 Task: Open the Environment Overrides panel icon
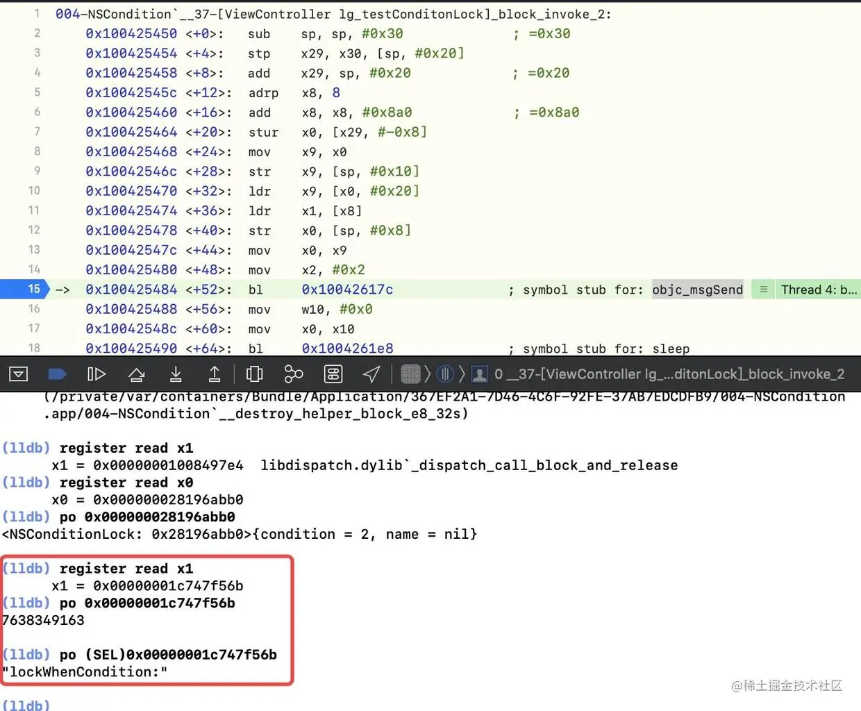click(x=333, y=374)
